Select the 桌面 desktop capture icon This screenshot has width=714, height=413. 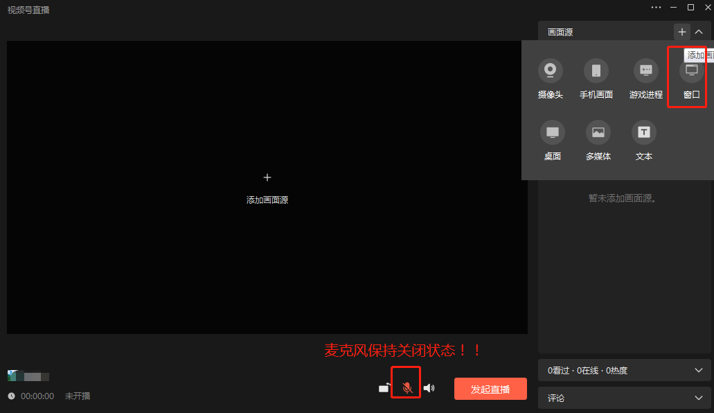552,139
